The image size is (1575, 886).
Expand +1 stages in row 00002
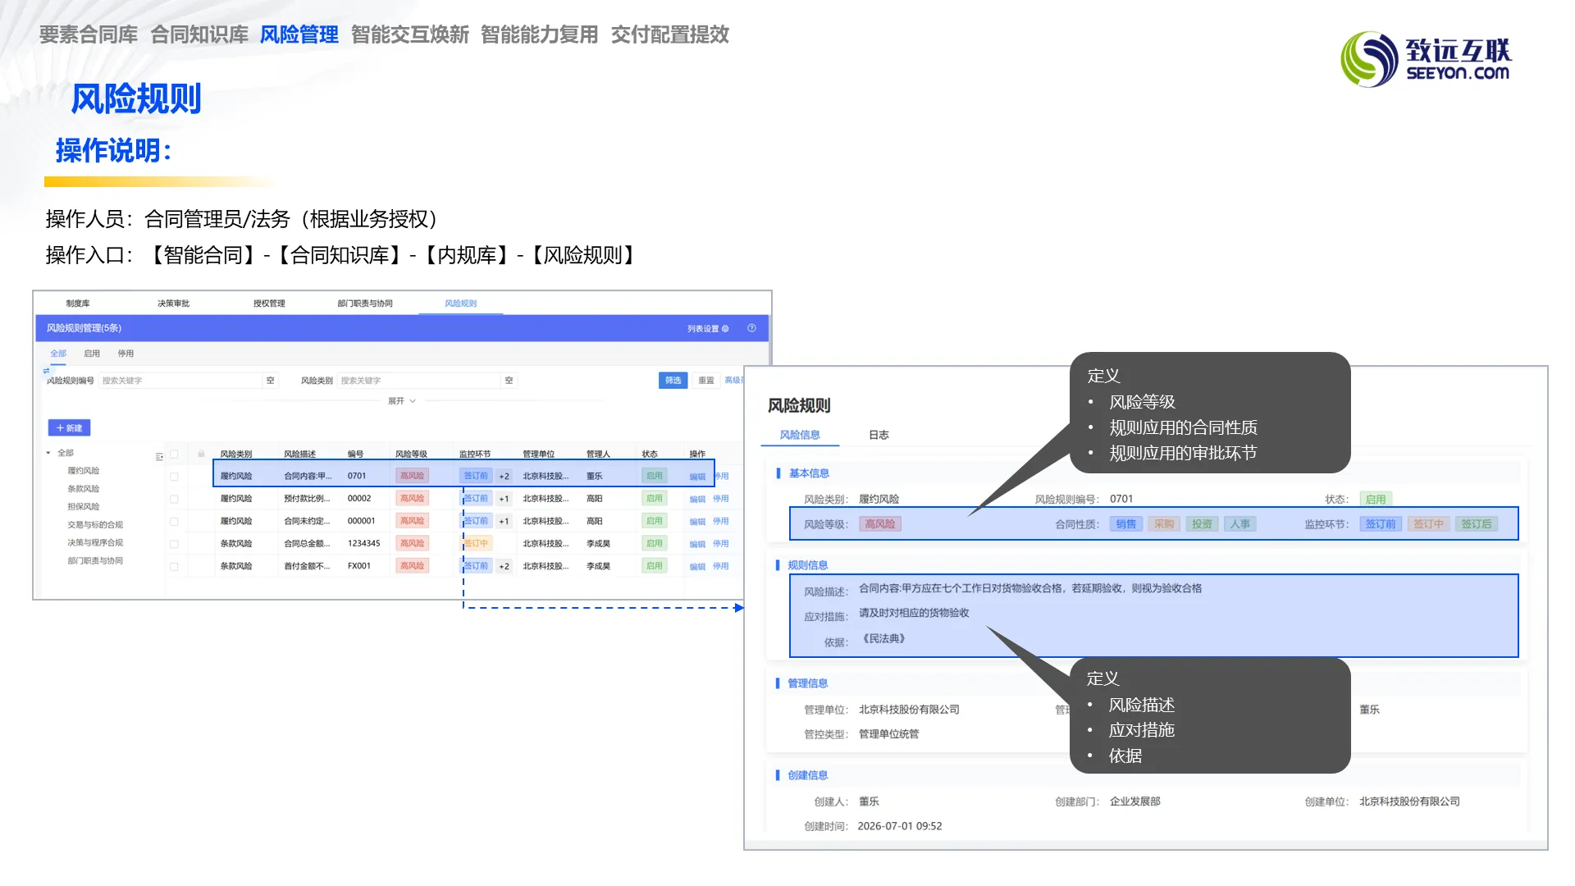pos(504,499)
